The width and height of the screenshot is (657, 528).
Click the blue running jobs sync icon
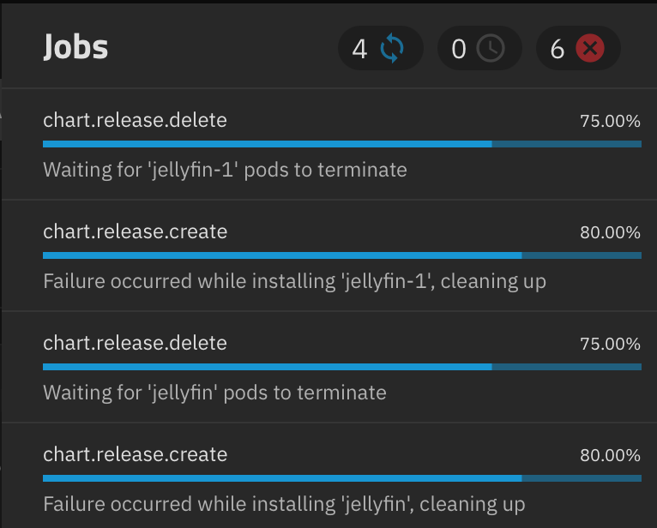pyautogui.click(x=392, y=49)
